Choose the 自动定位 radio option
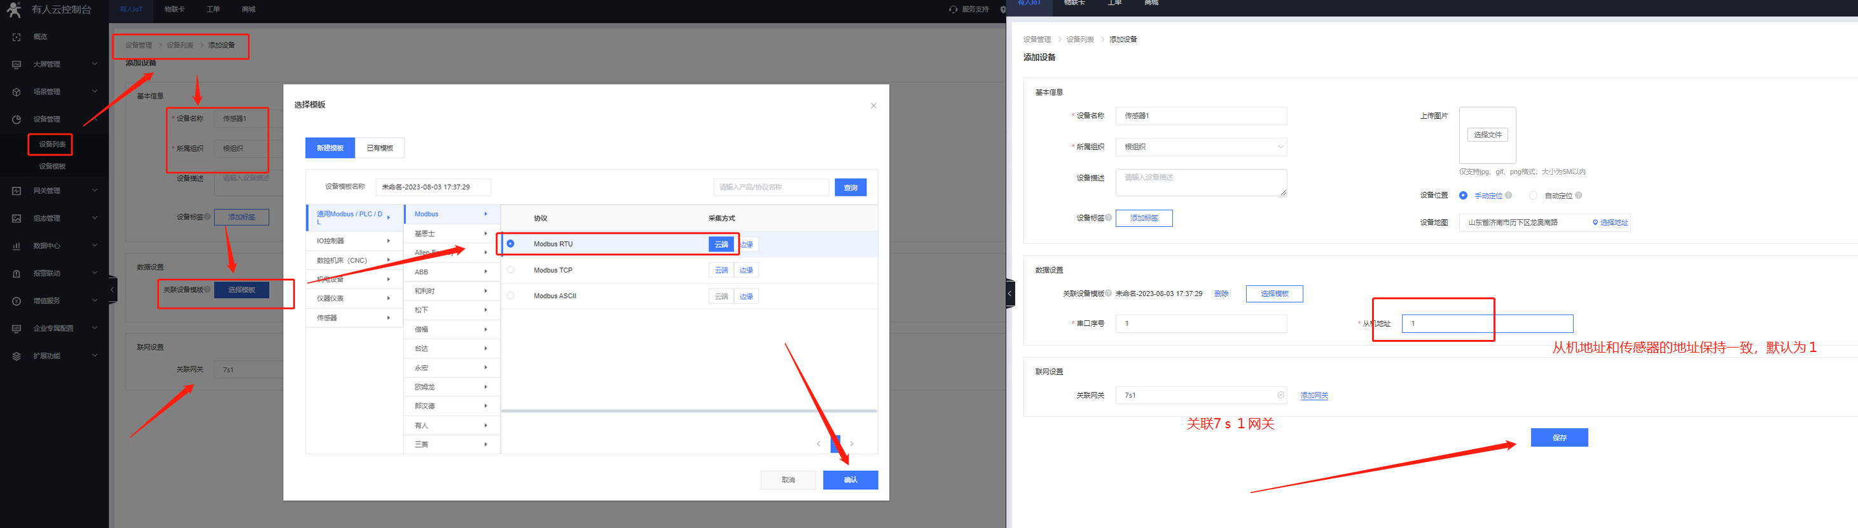 pos(1533,195)
